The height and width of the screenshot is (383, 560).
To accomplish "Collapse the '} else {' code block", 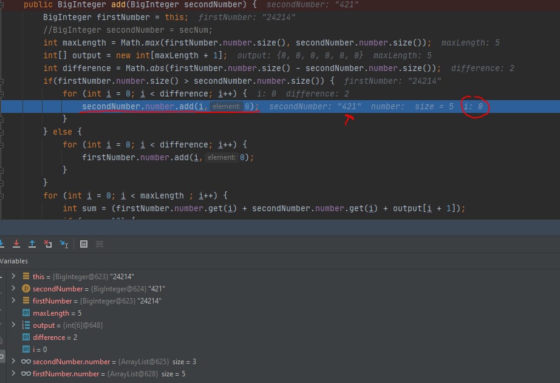I will click(1, 132).
